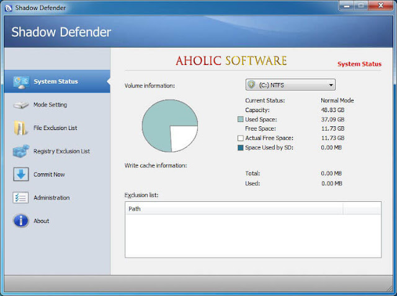Click the volume usage pie chart
The image size is (397, 296).
coord(169,126)
